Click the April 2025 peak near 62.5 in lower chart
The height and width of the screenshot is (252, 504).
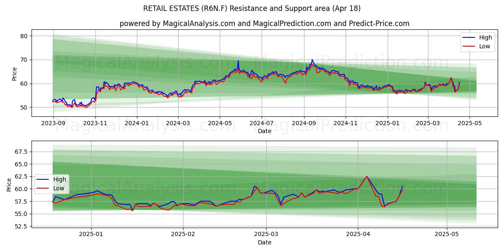pos(367,176)
